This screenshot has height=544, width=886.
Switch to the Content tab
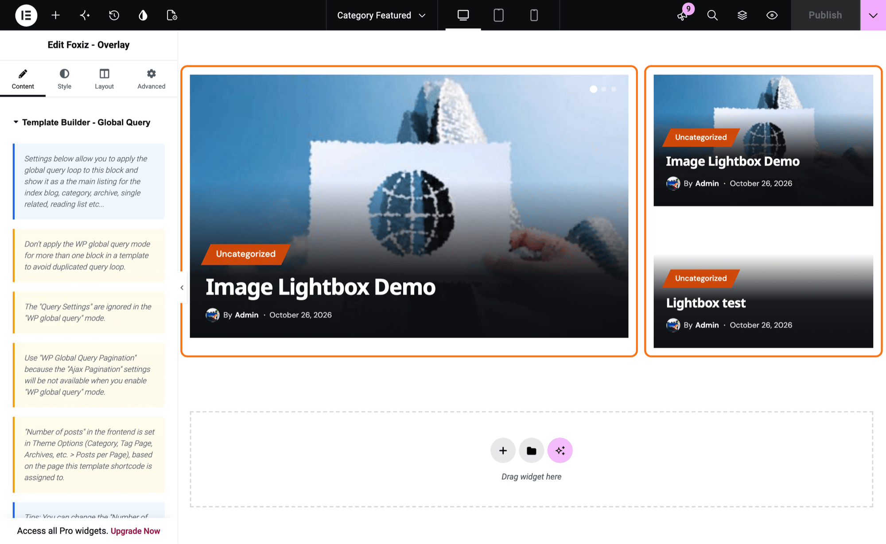pos(23,80)
